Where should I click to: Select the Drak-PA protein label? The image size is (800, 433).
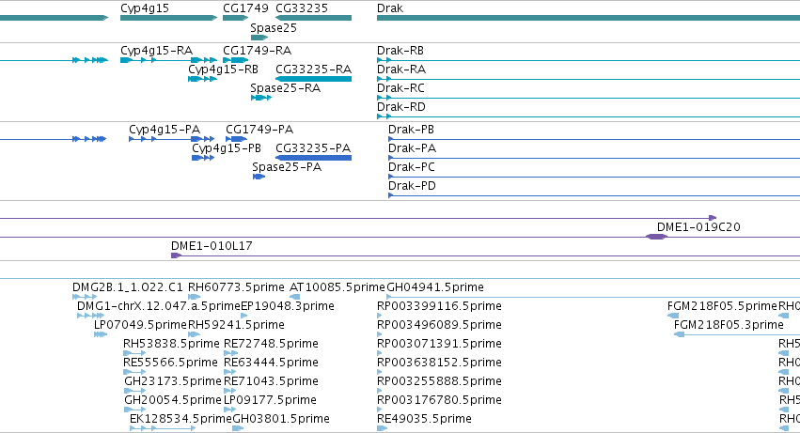click(413, 148)
